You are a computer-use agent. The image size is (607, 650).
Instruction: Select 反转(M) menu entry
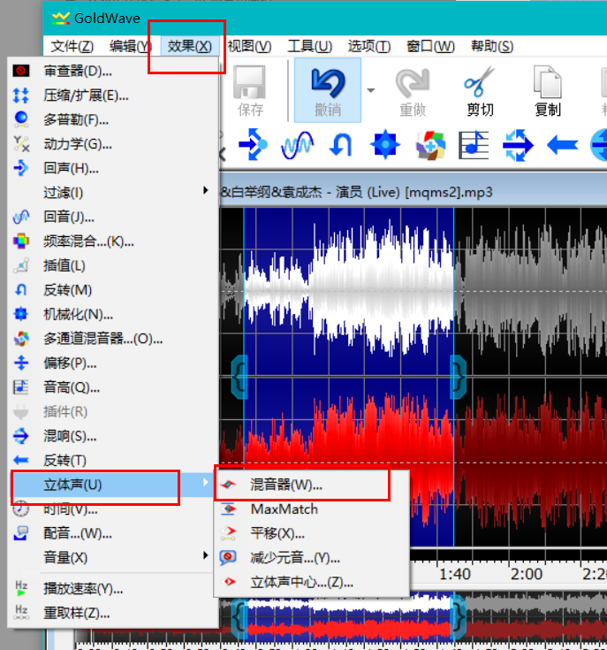coord(112,290)
